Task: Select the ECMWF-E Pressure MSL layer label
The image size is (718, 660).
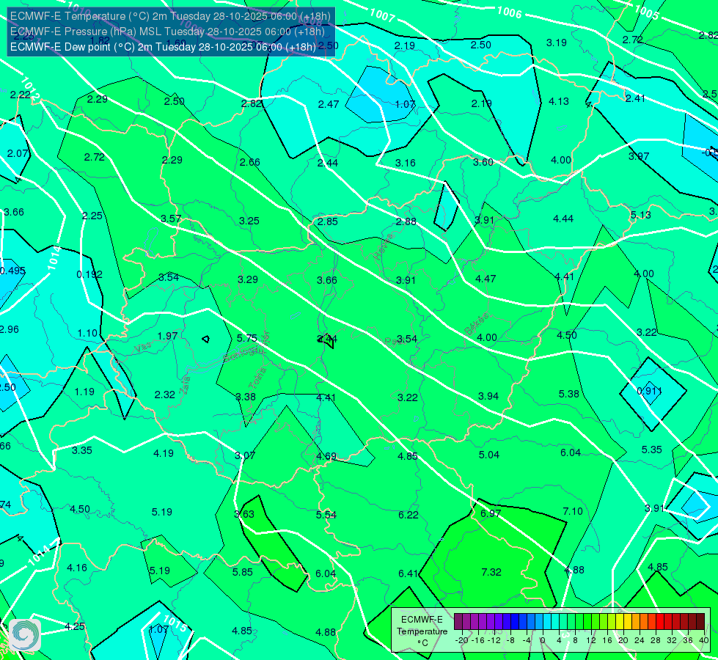Action: pos(167,32)
